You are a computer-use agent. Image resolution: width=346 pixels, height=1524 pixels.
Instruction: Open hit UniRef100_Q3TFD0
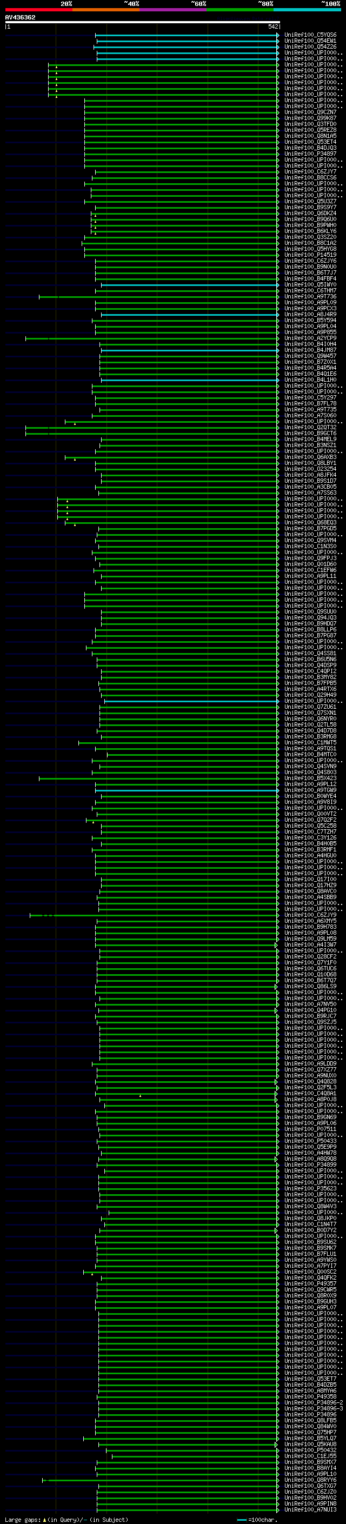(x=310, y=124)
